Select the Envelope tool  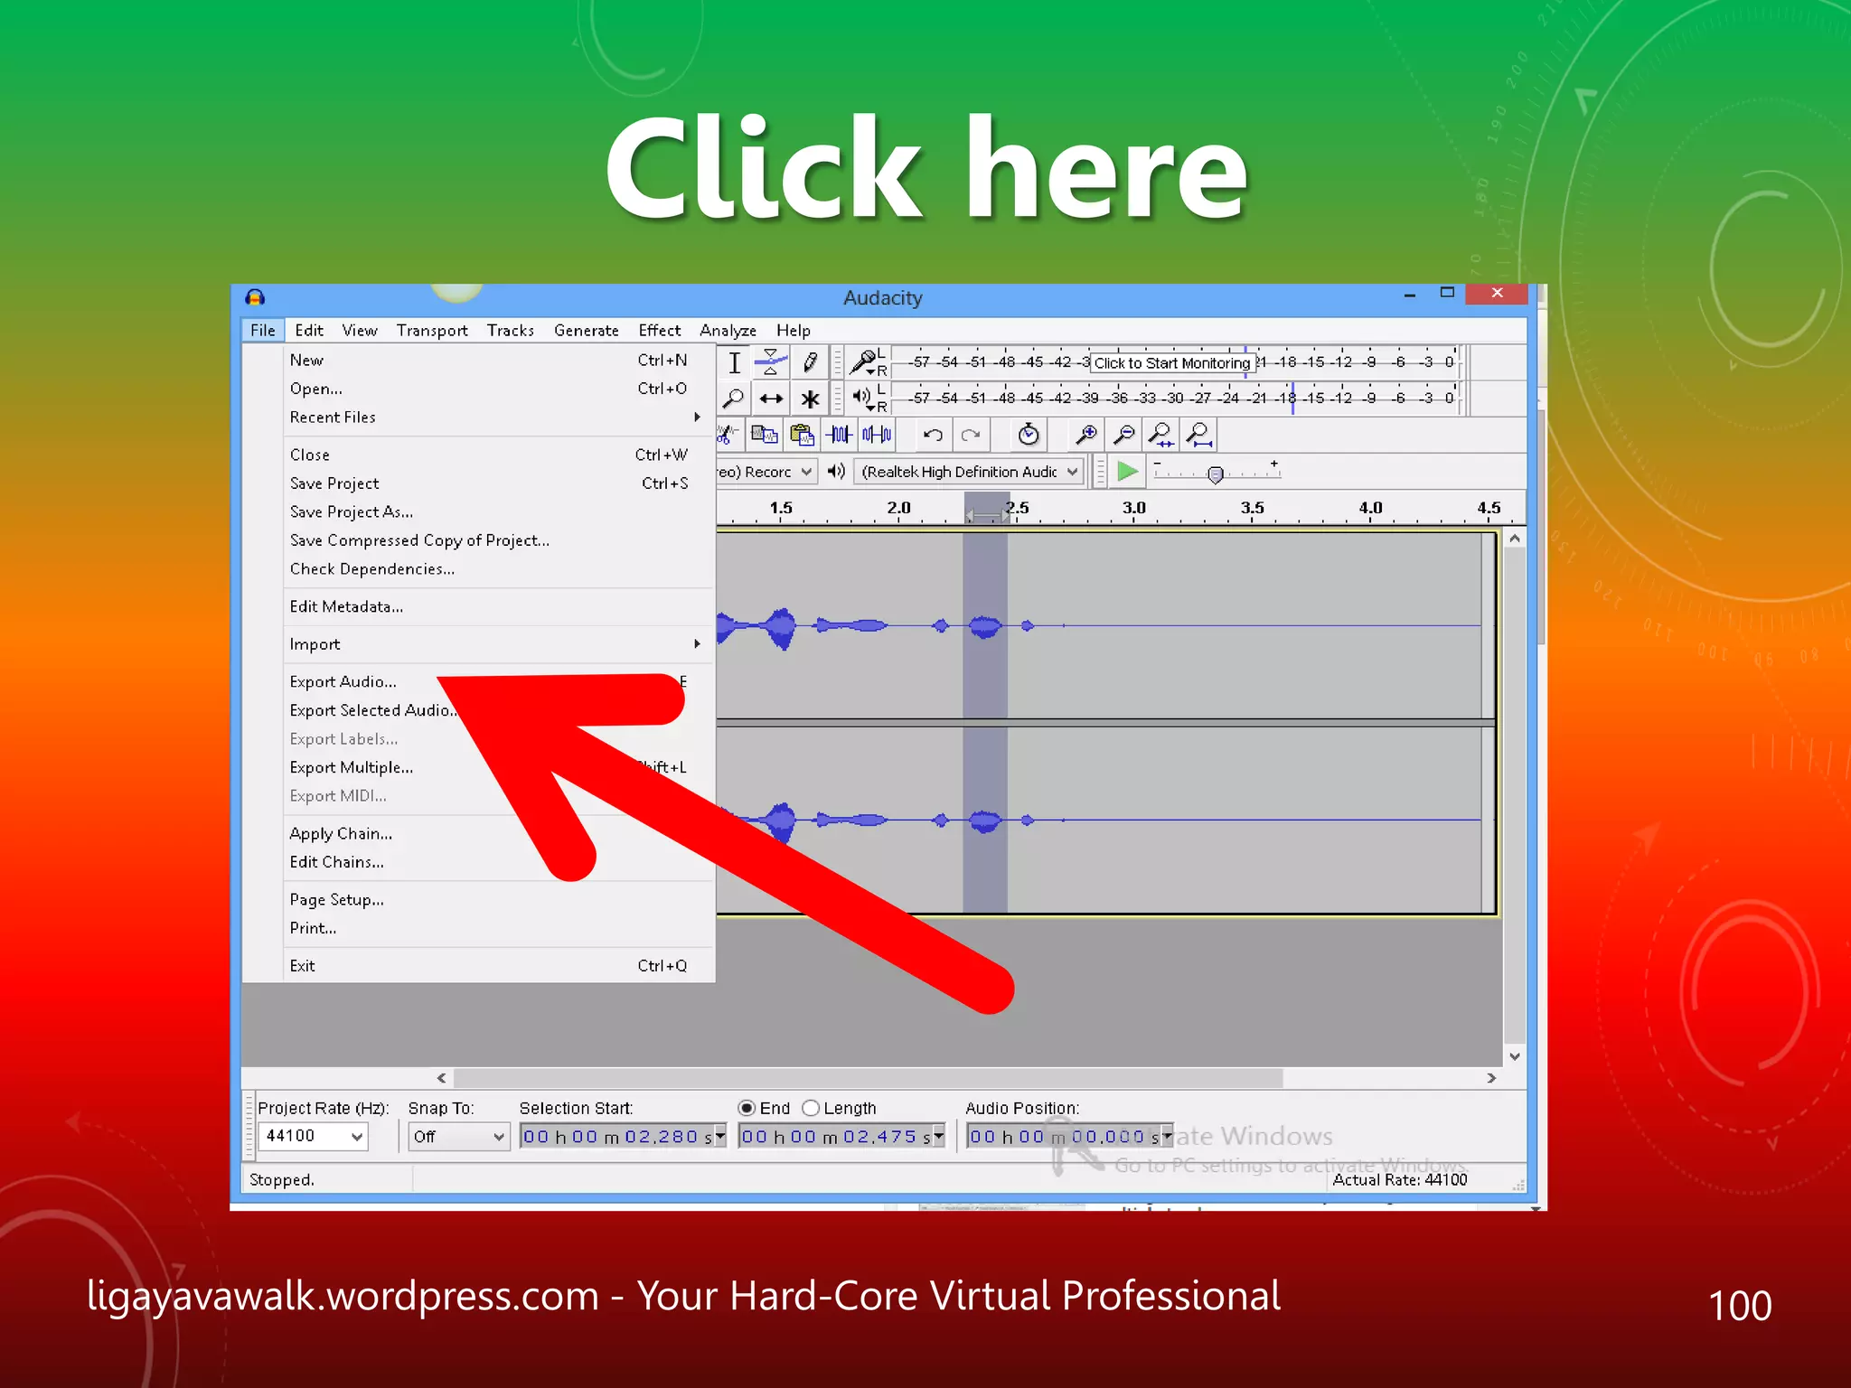click(770, 362)
